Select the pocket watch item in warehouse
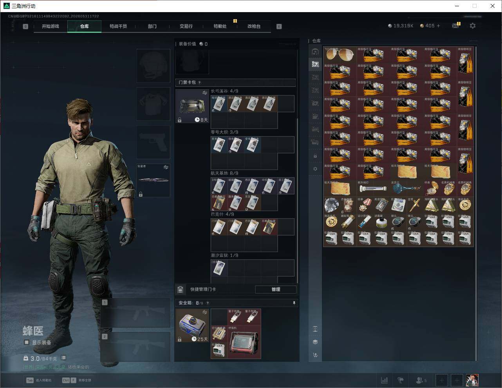Screen dimensions: 502x388 pos(432,188)
